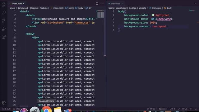Open notifications bell in status bar
The width and height of the screenshot is (199, 112).
tap(196, 109)
